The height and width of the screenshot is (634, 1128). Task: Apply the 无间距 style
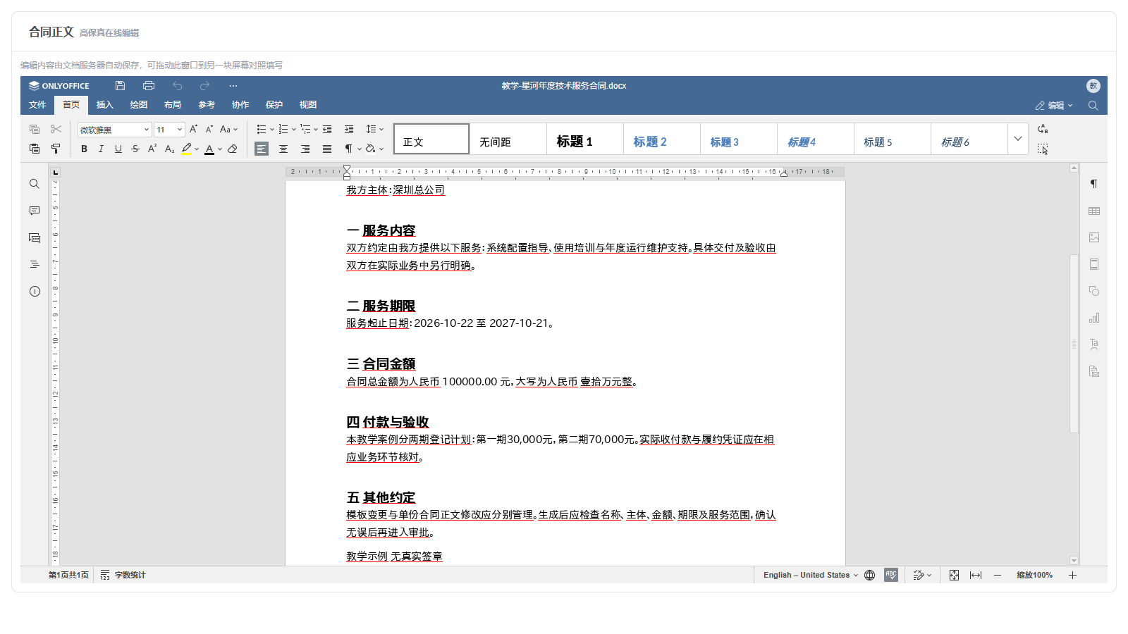(x=508, y=139)
